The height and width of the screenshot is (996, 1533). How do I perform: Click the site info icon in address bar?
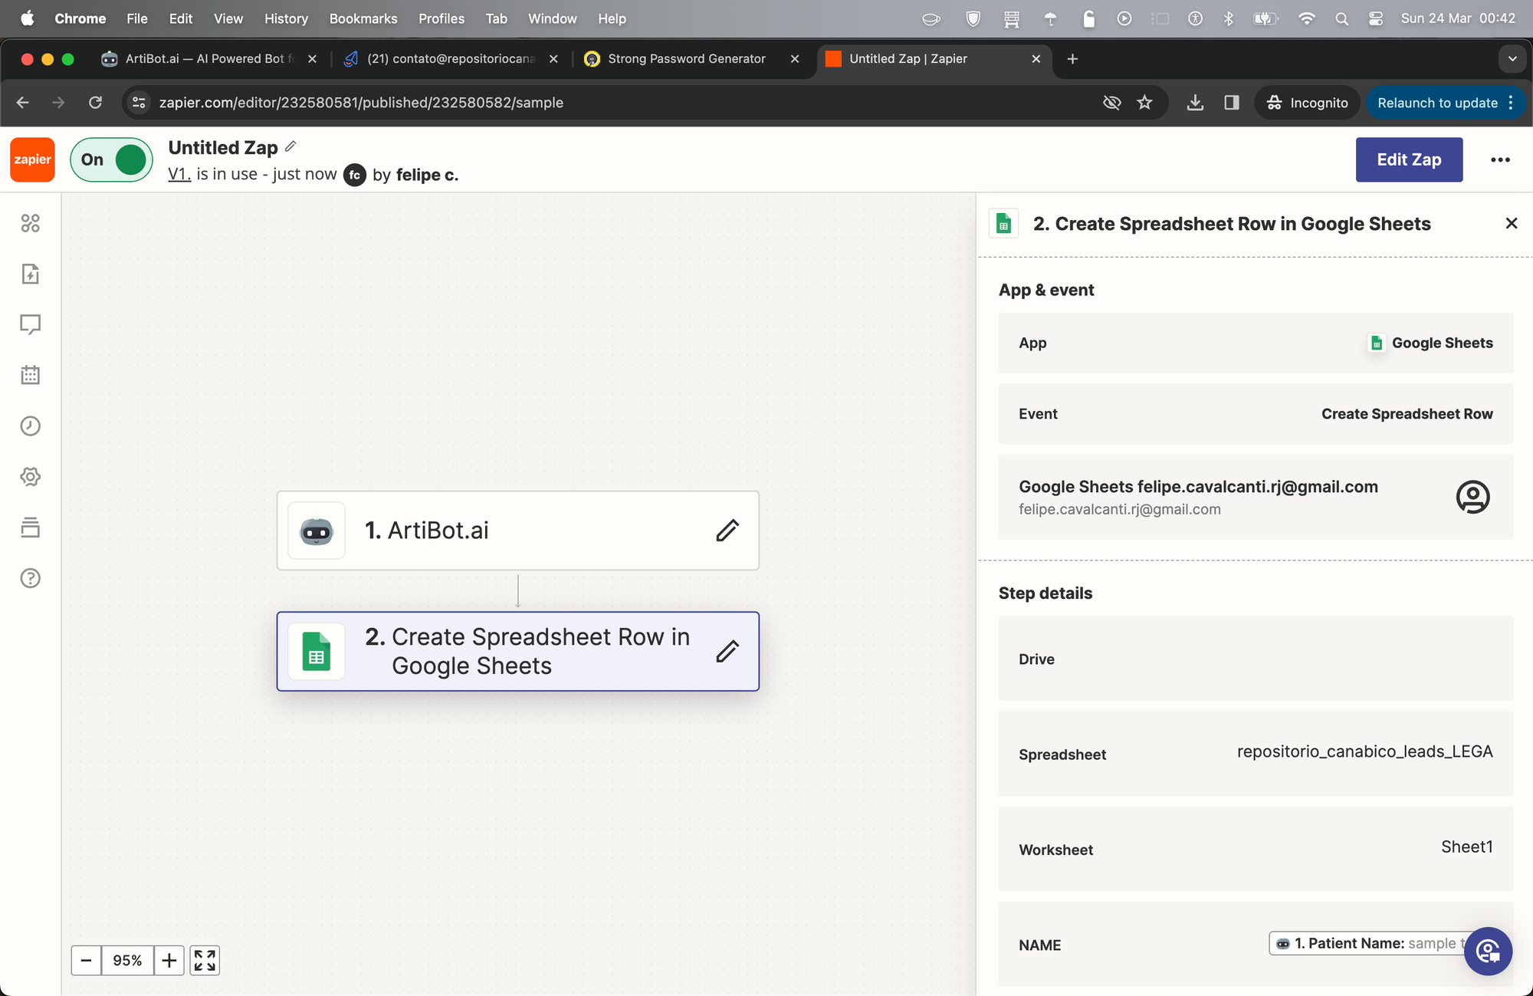coord(139,103)
